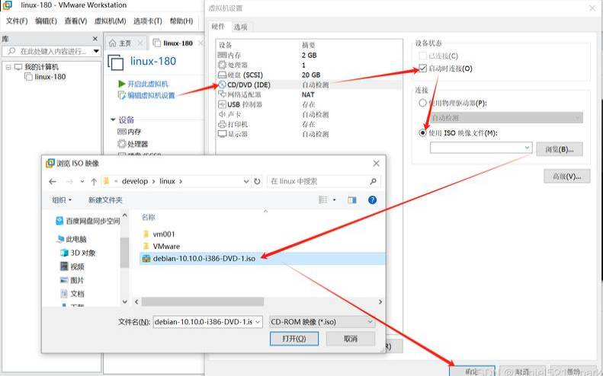Click the 在 linux 中搜索 search field

(323, 181)
